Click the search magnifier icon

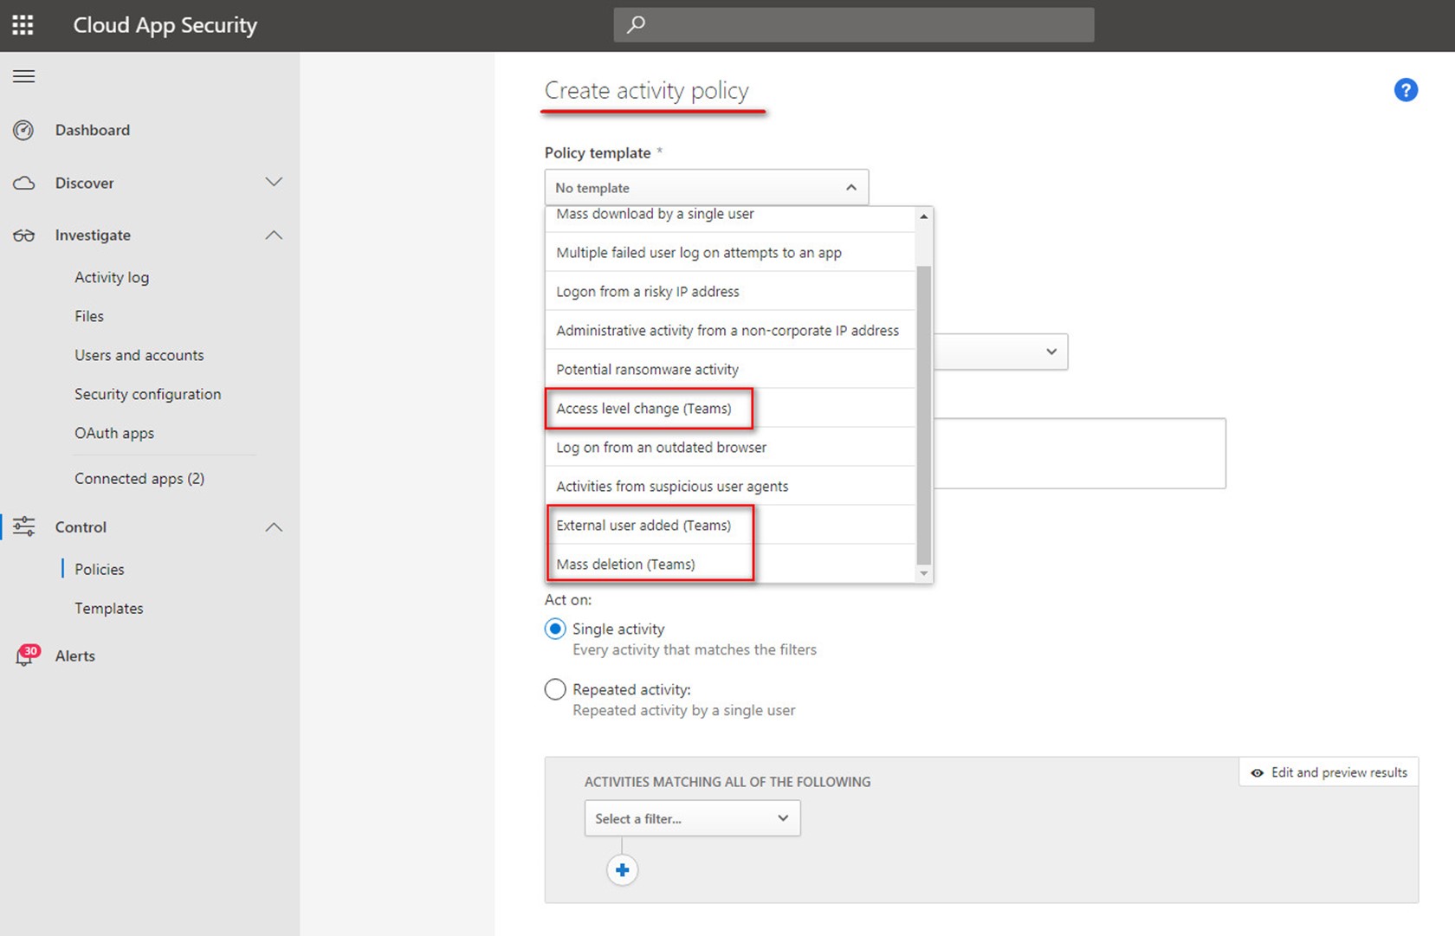(x=636, y=24)
